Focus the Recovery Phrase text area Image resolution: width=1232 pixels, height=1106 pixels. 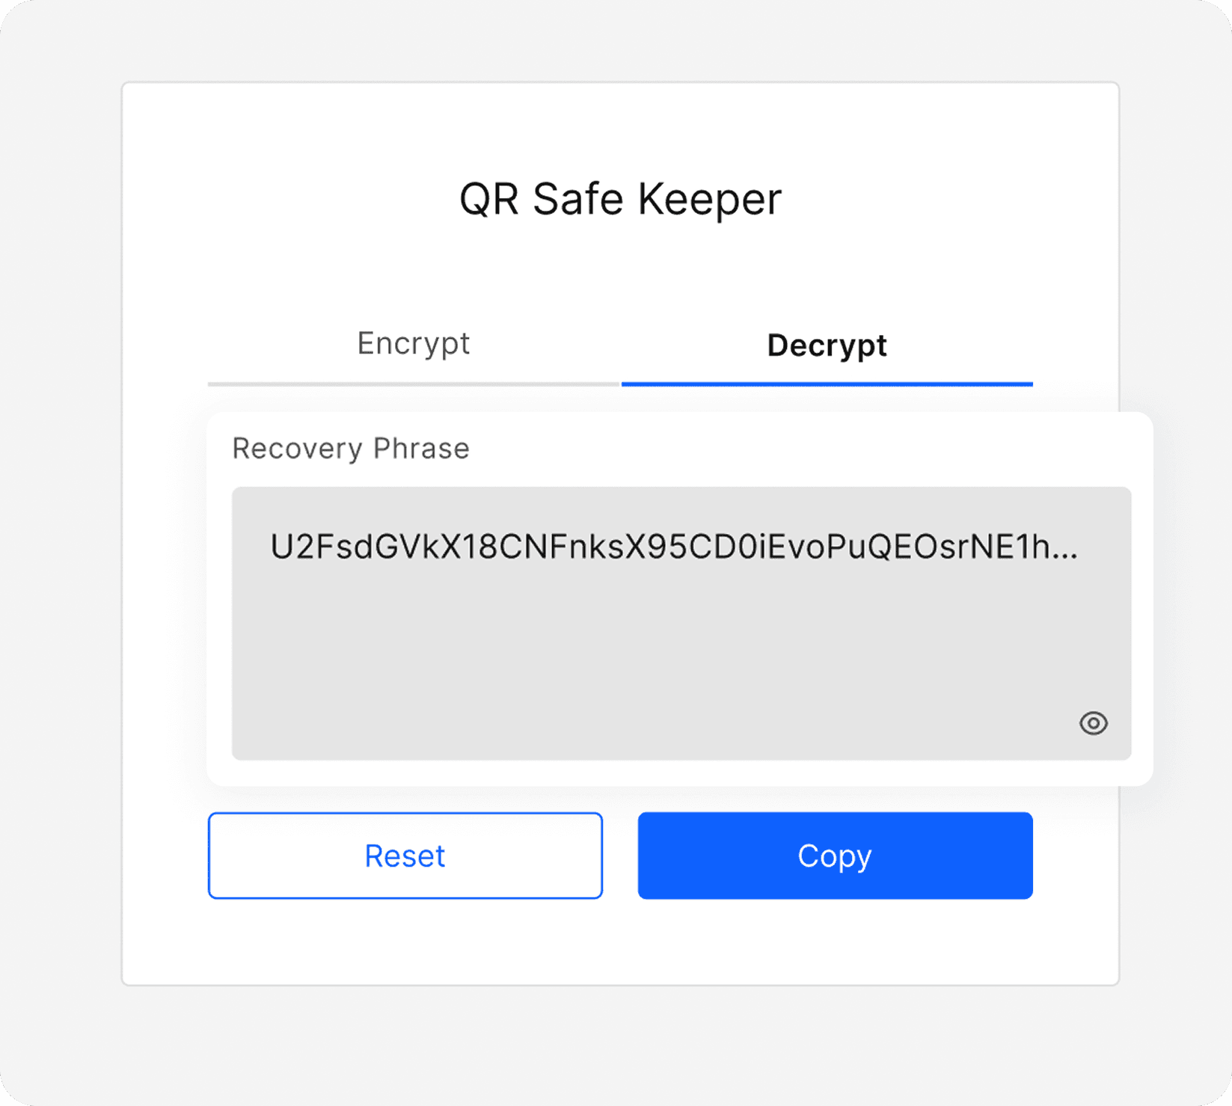pos(681,624)
